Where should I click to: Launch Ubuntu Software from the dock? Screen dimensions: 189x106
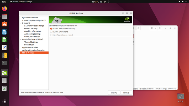coord(4,24)
